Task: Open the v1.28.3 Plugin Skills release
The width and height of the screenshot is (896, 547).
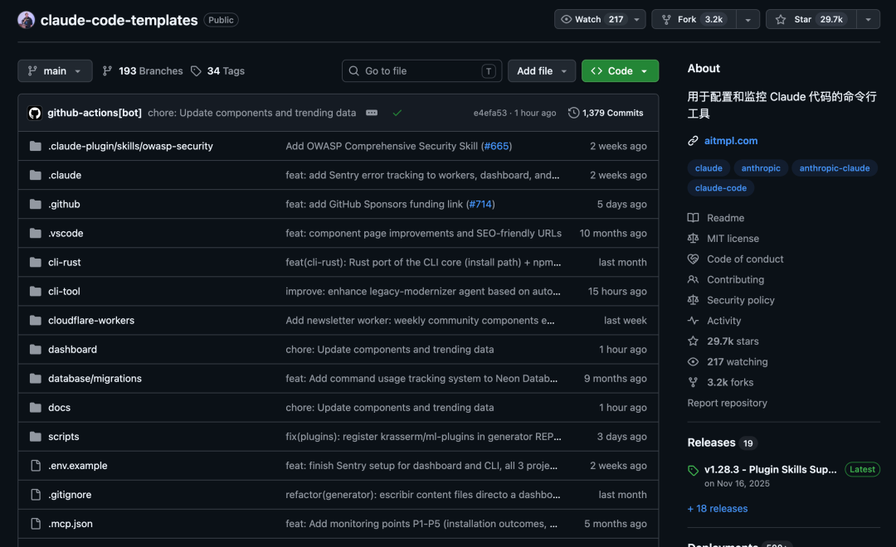Action: click(x=770, y=470)
